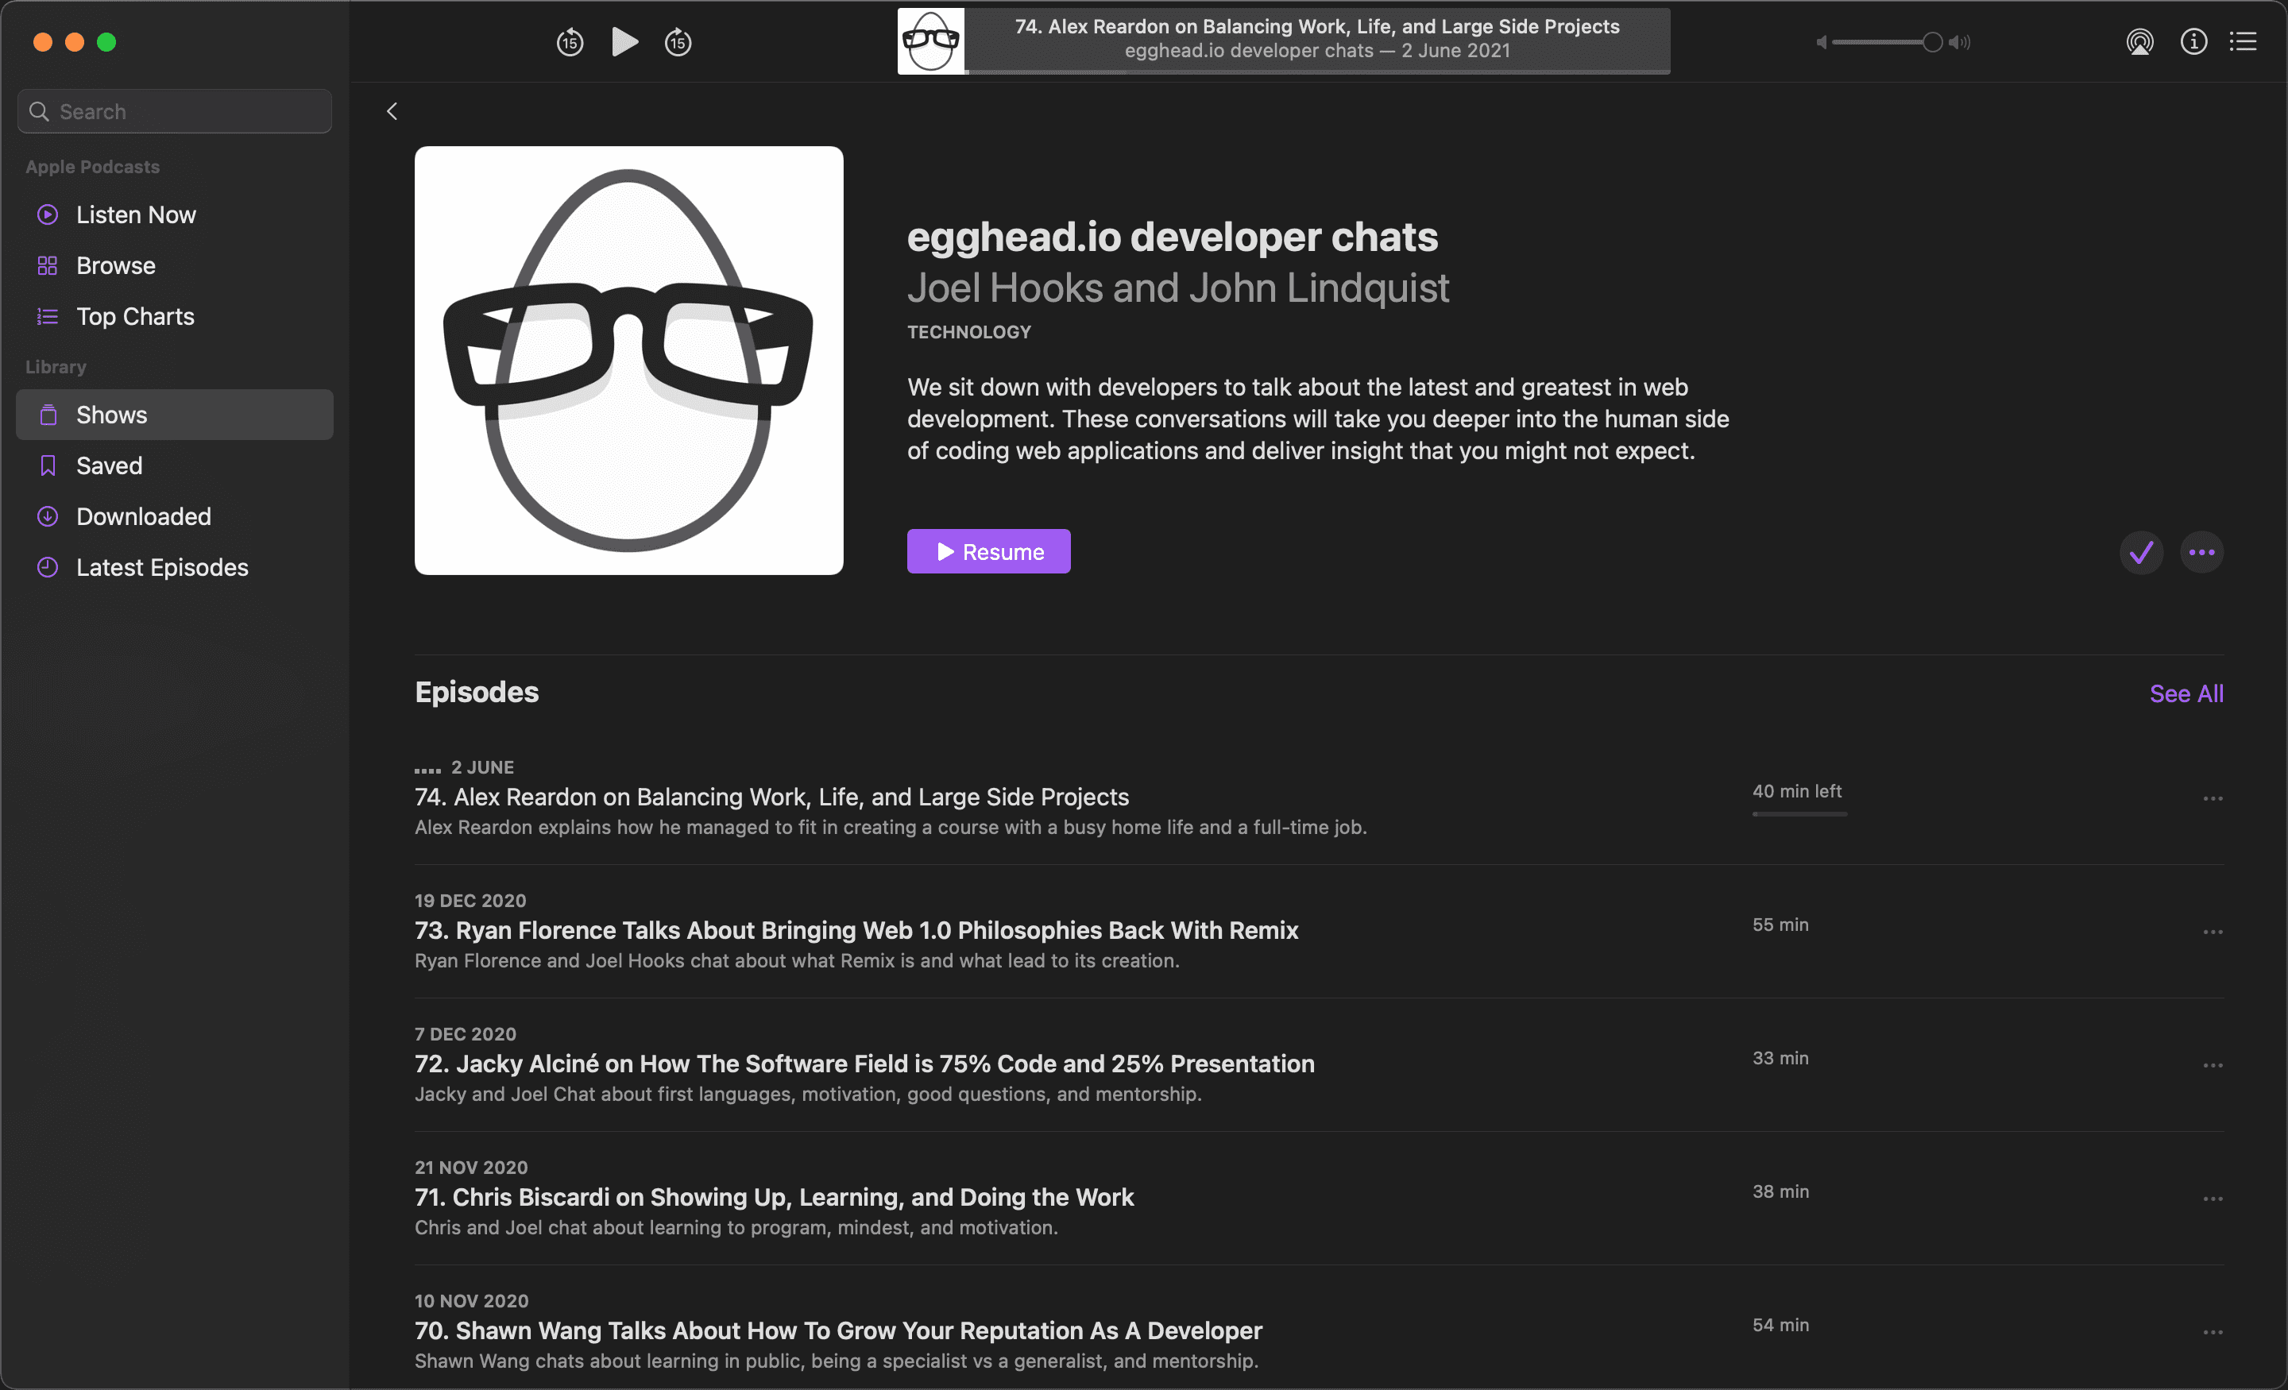The height and width of the screenshot is (1390, 2288).
Task: Open more options for episode 73
Action: tap(2213, 932)
